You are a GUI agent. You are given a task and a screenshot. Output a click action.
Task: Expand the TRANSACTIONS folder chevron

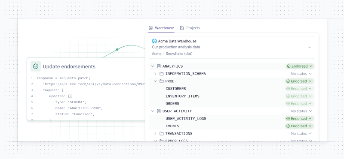click(155, 133)
